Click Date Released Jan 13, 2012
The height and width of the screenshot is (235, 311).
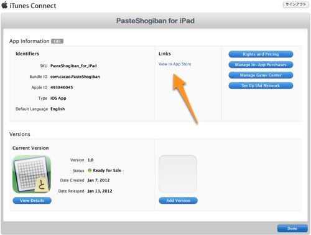(100, 191)
